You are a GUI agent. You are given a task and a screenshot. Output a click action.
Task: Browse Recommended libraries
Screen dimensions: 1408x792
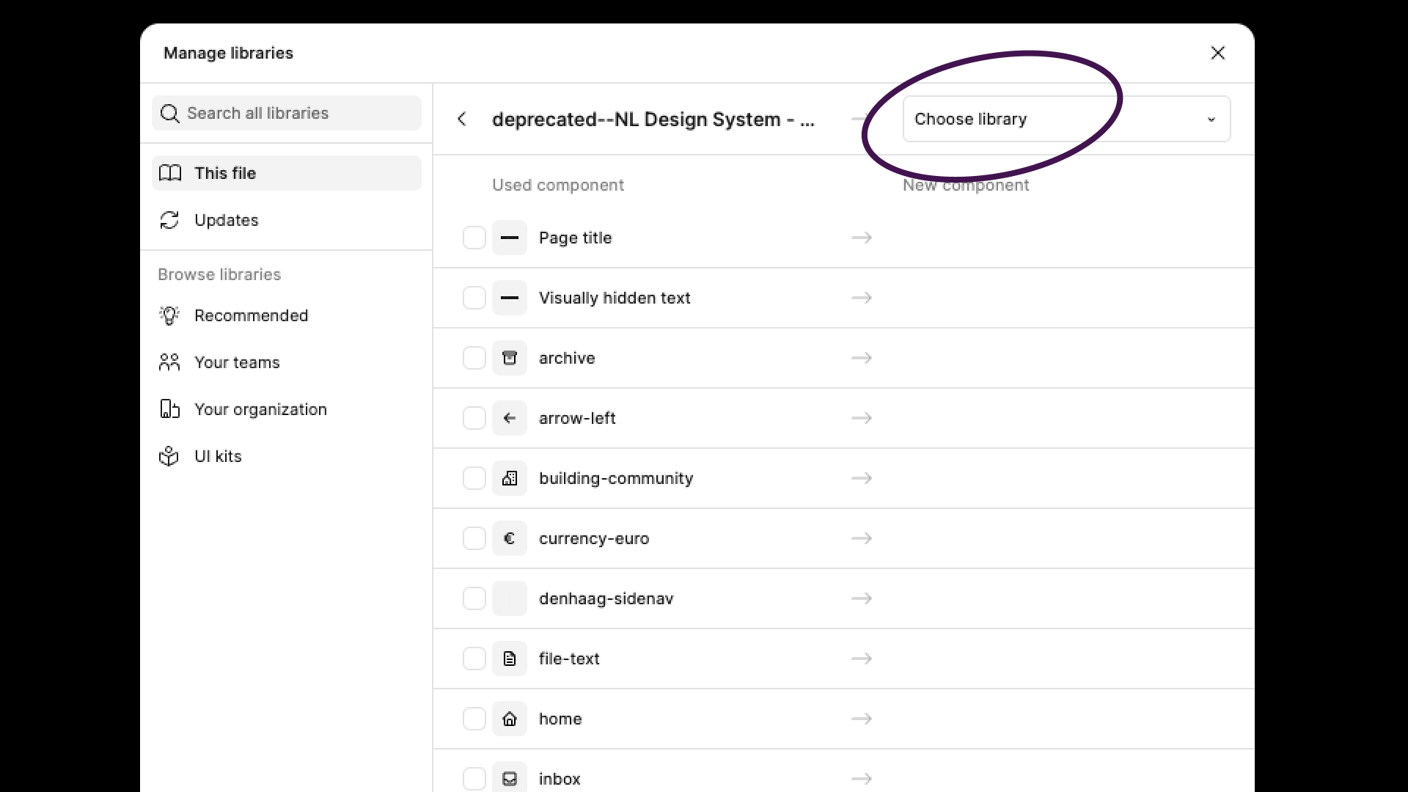coord(251,315)
